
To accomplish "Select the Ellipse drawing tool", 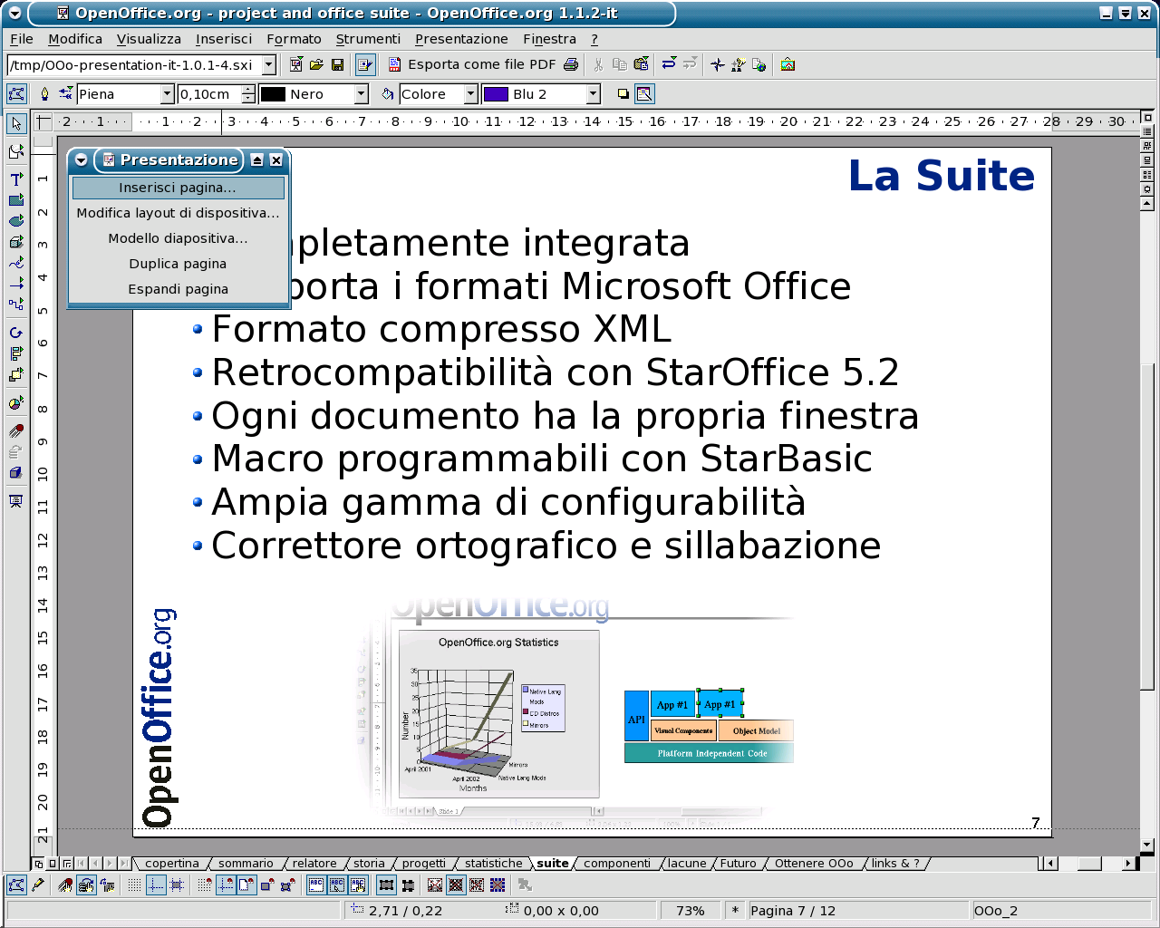I will [16, 221].
